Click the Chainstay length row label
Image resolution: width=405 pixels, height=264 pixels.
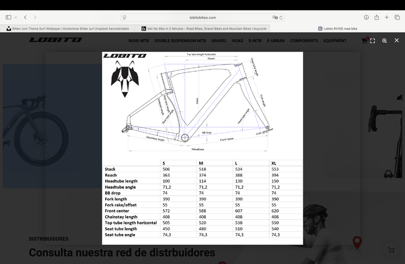tap(121, 217)
